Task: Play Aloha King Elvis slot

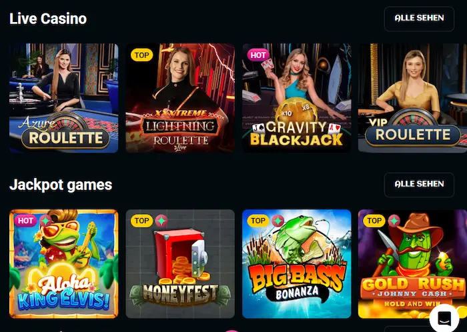Action: click(64, 264)
